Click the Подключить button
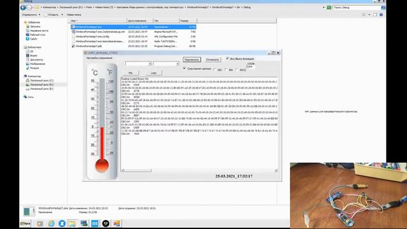 click(x=192, y=60)
